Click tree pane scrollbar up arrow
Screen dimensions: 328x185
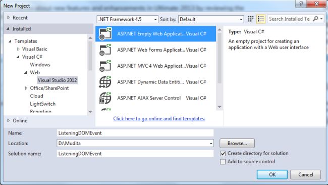(90, 38)
